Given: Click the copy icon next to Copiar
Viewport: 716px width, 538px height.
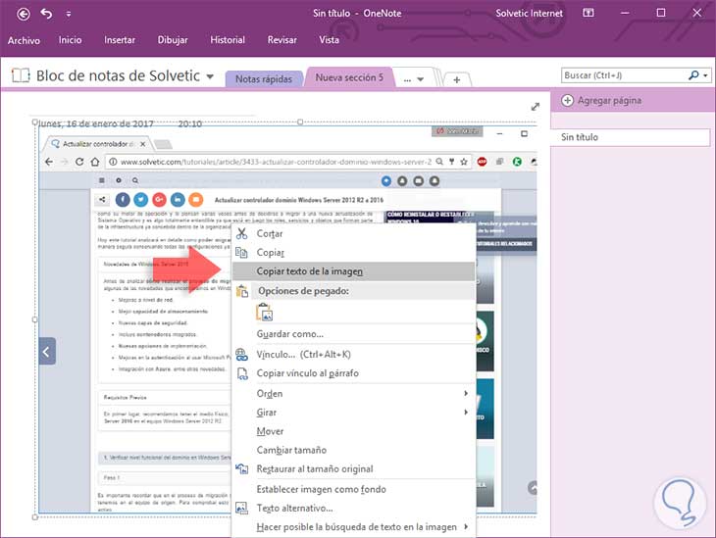Looking at the screenshot, I should [x=241, y=253].
